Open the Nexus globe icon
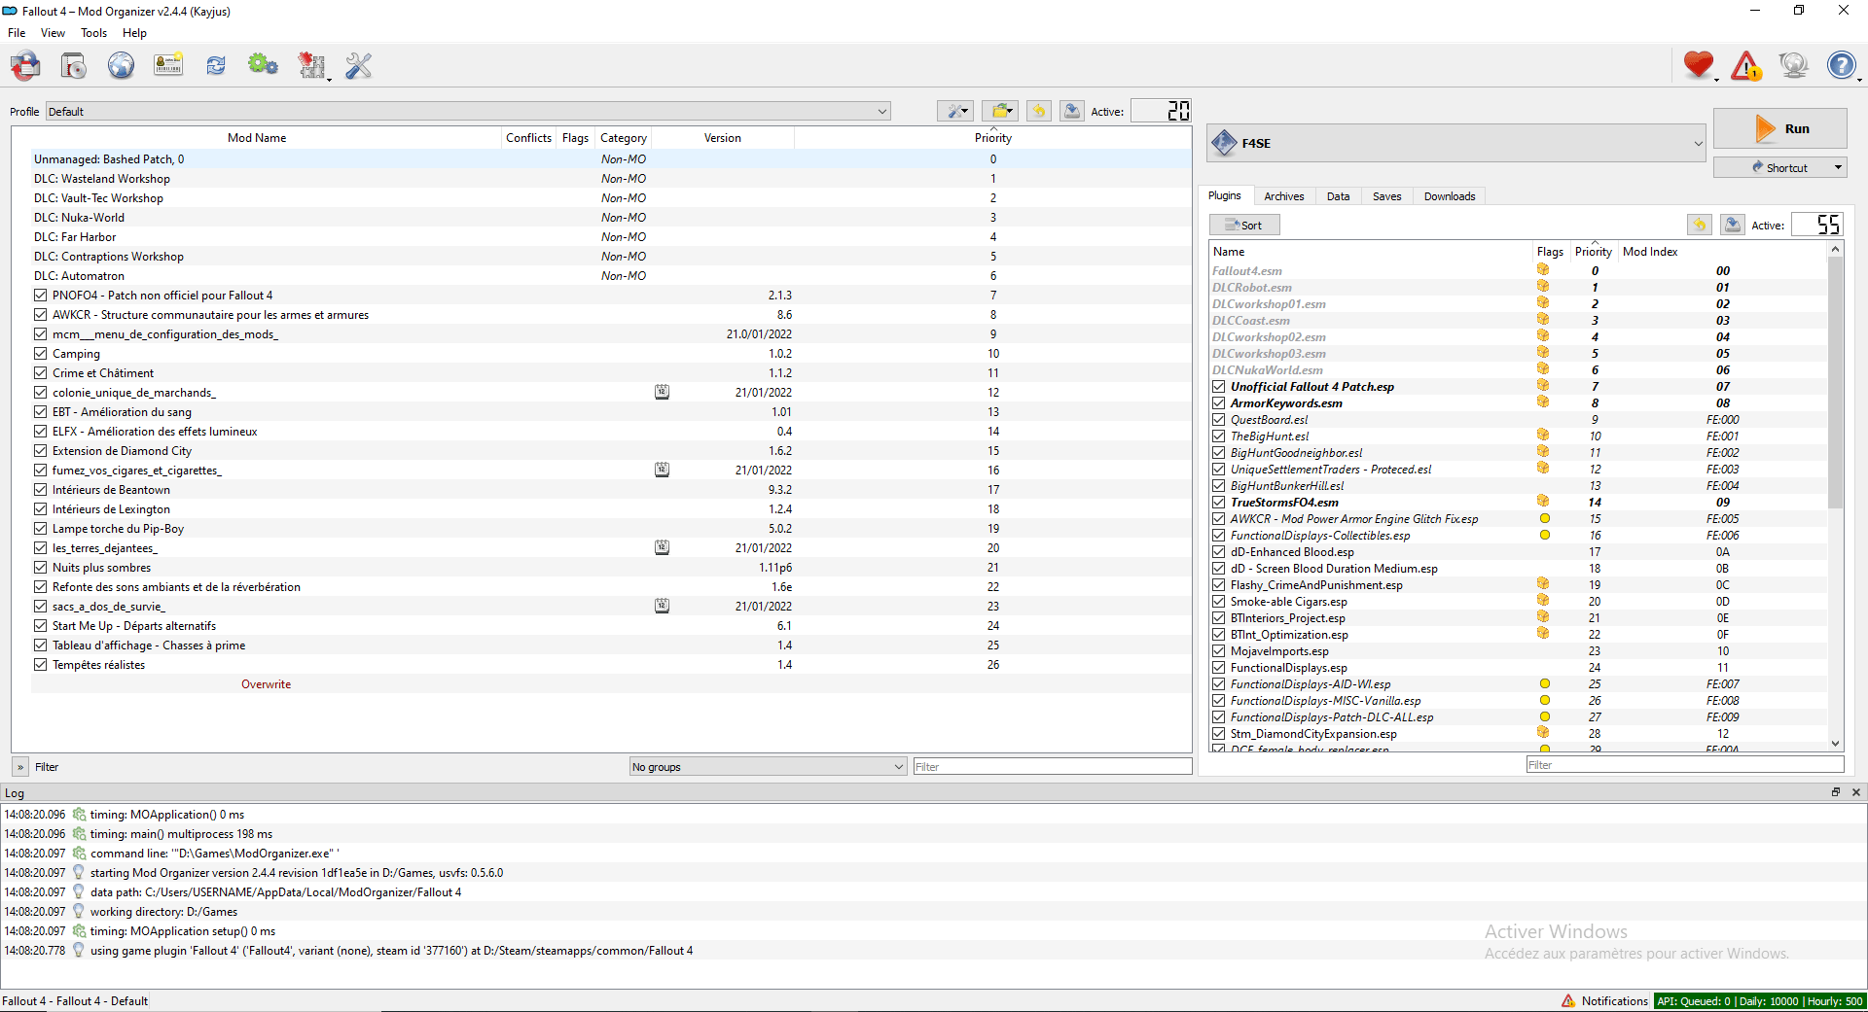 121,65
